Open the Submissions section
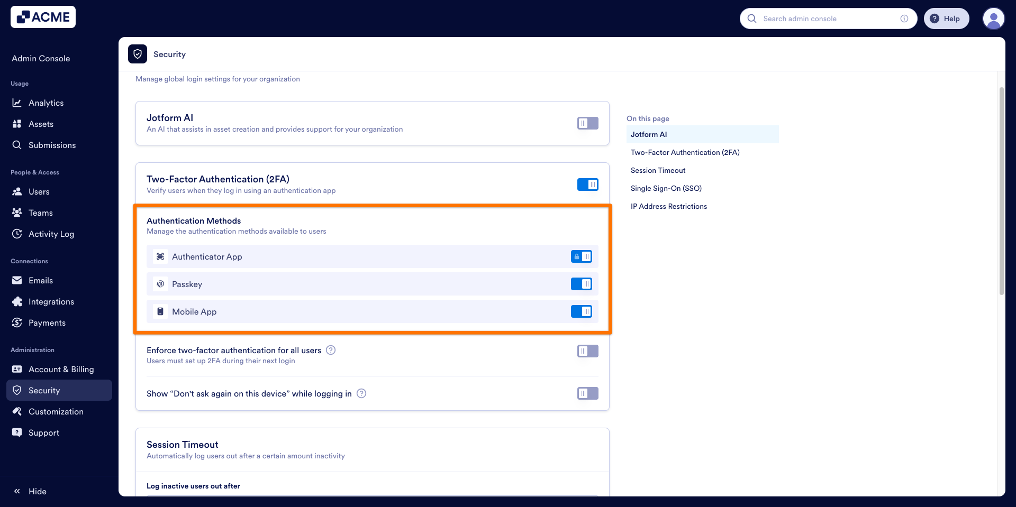 pos(52,145)
